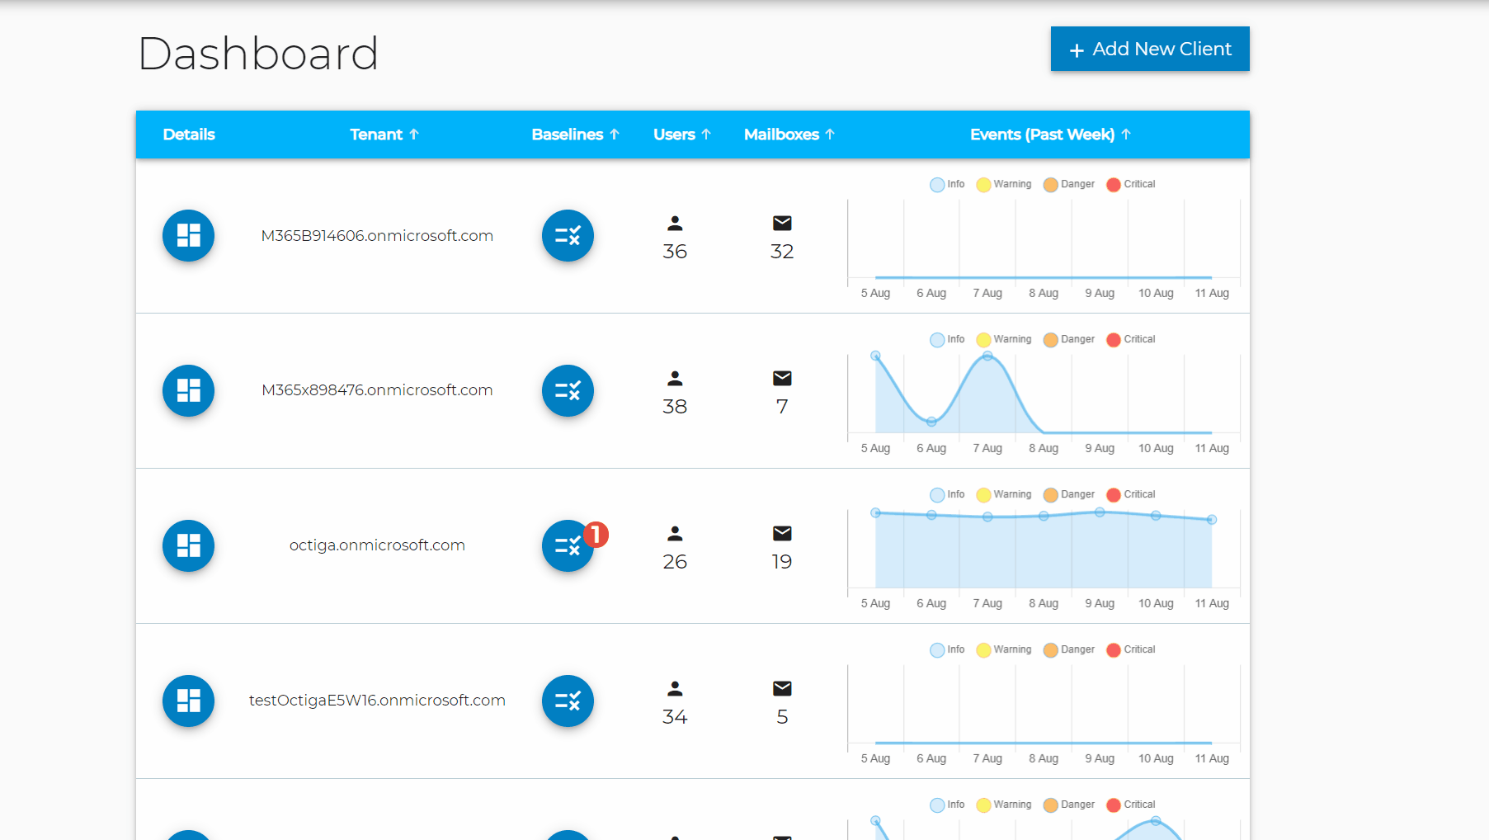
Task: Sort the table by Users column
Action: click(x=682, y=134)
